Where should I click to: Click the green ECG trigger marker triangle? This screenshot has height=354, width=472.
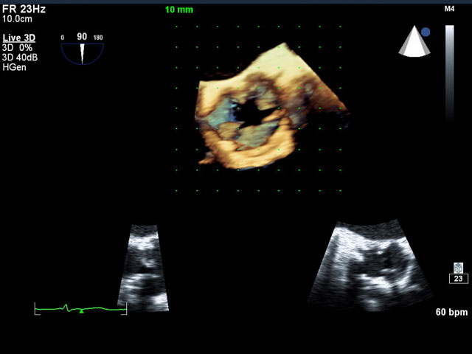point(81,311)
